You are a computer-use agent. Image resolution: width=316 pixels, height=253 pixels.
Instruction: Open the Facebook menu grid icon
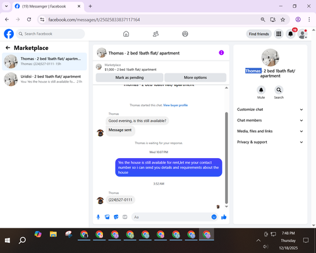pyautogui.click(x=279, y=34)
